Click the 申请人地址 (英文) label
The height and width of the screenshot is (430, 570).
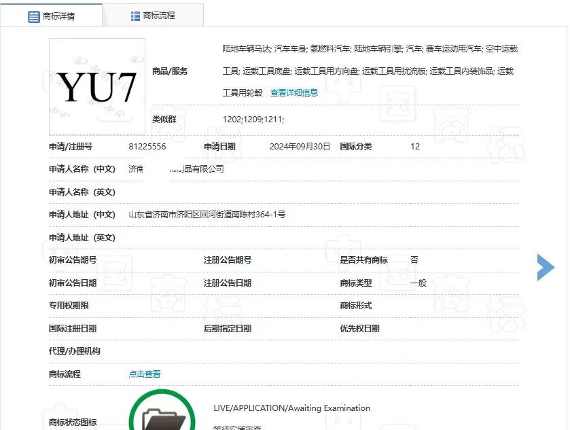82,237
